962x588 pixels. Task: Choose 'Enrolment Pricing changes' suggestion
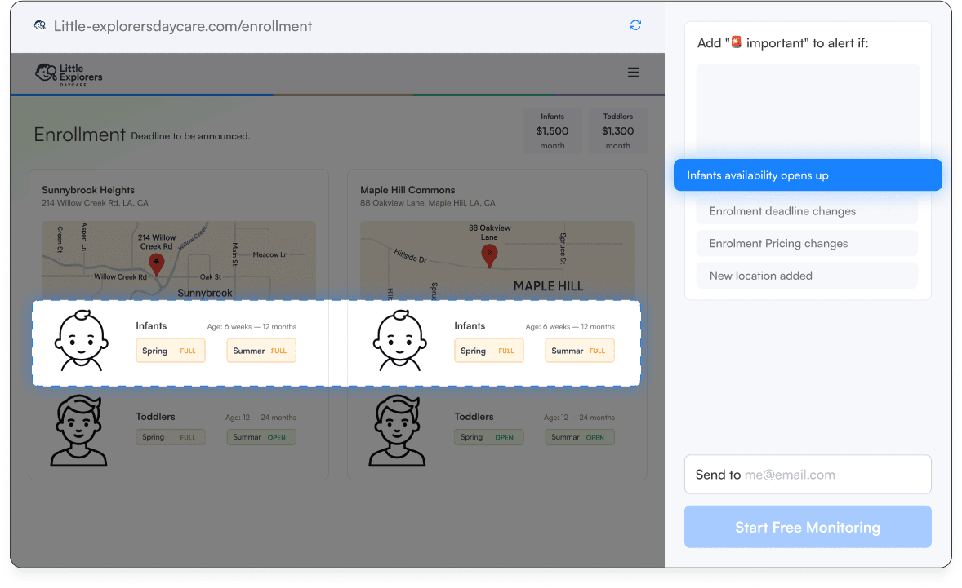[x=807, y=243]
